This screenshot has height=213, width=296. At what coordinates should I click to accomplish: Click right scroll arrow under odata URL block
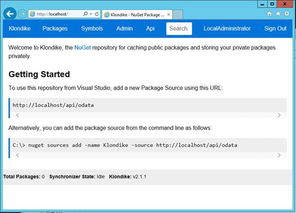279,115
